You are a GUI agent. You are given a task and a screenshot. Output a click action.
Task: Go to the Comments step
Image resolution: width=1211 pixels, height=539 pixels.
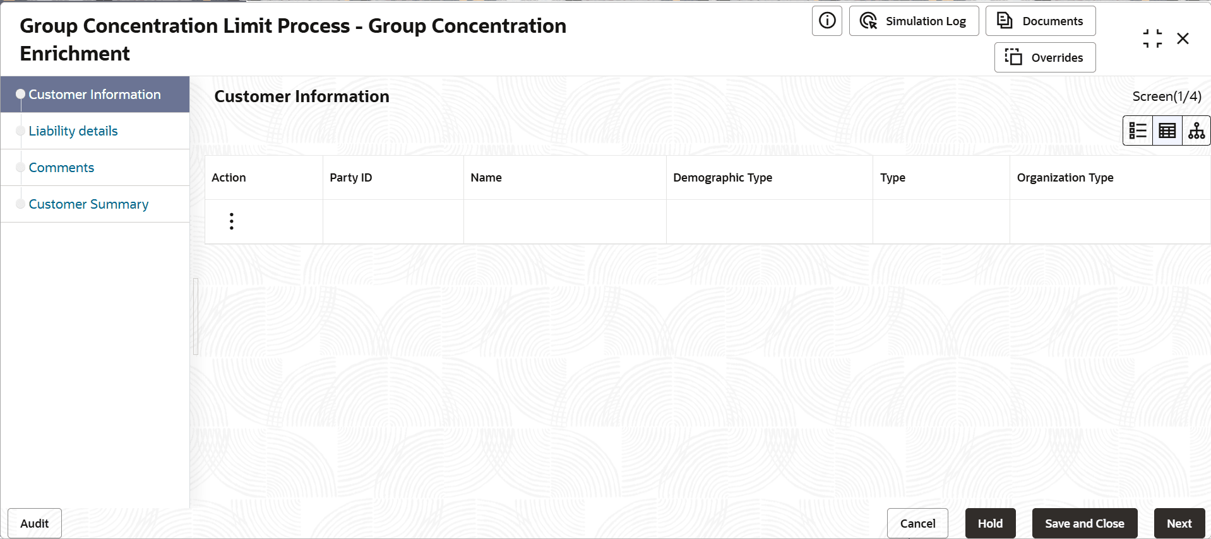coord(61,168)
